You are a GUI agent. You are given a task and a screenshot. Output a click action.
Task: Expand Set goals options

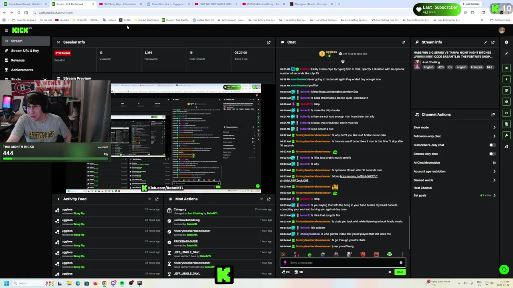pyautogui.click(x=494, y=196)
